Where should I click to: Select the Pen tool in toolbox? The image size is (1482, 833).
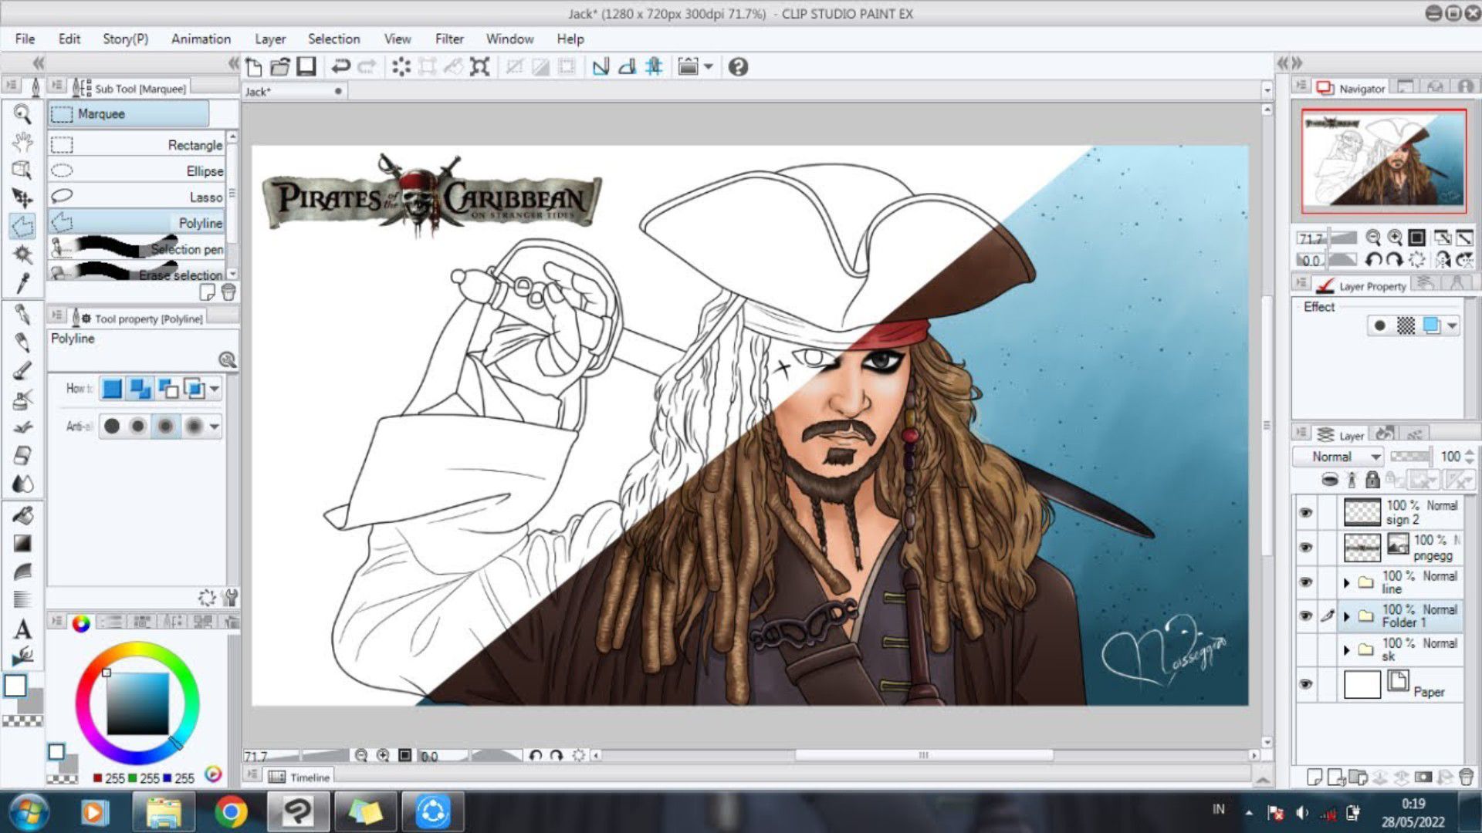click(22, 315)
